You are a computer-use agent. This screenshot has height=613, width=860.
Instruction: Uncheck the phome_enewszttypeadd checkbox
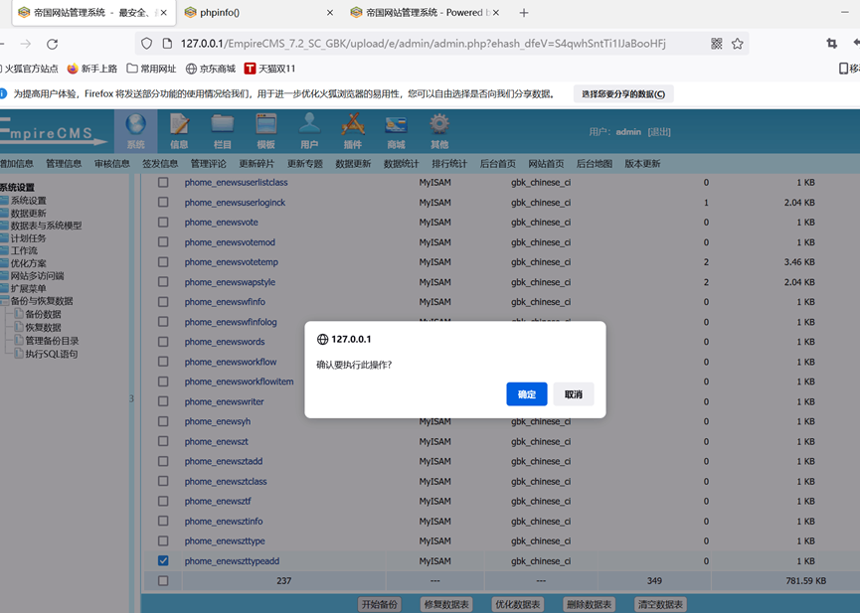[x=163, y=561]
